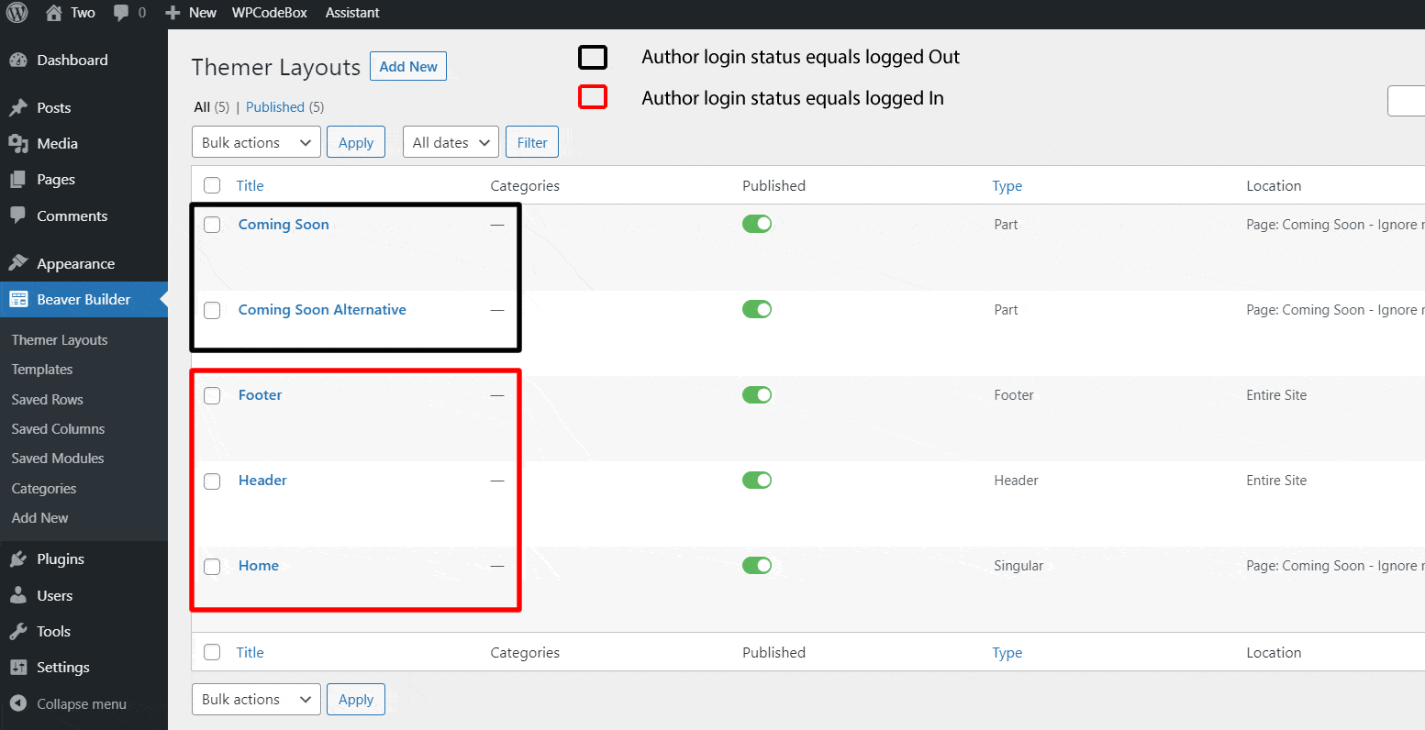Viewport: 1425px width, 730px height.
Task: Click 'Singular' type cell in Home row
Action: [1019, 566]
